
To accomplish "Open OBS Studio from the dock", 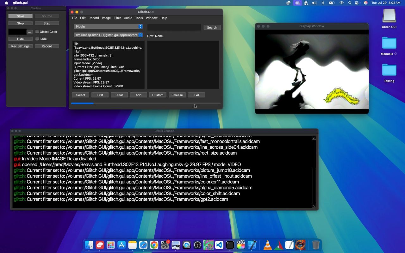I will click(197, 245).
